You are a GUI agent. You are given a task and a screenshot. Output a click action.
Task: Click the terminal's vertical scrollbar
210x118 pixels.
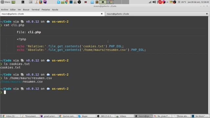209,65
